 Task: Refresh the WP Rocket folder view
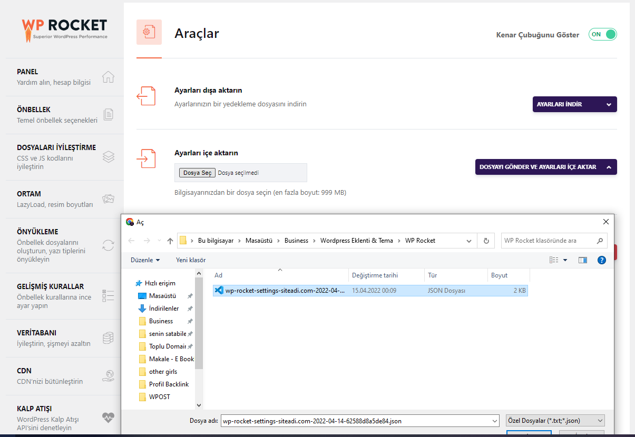coord(486,241)
